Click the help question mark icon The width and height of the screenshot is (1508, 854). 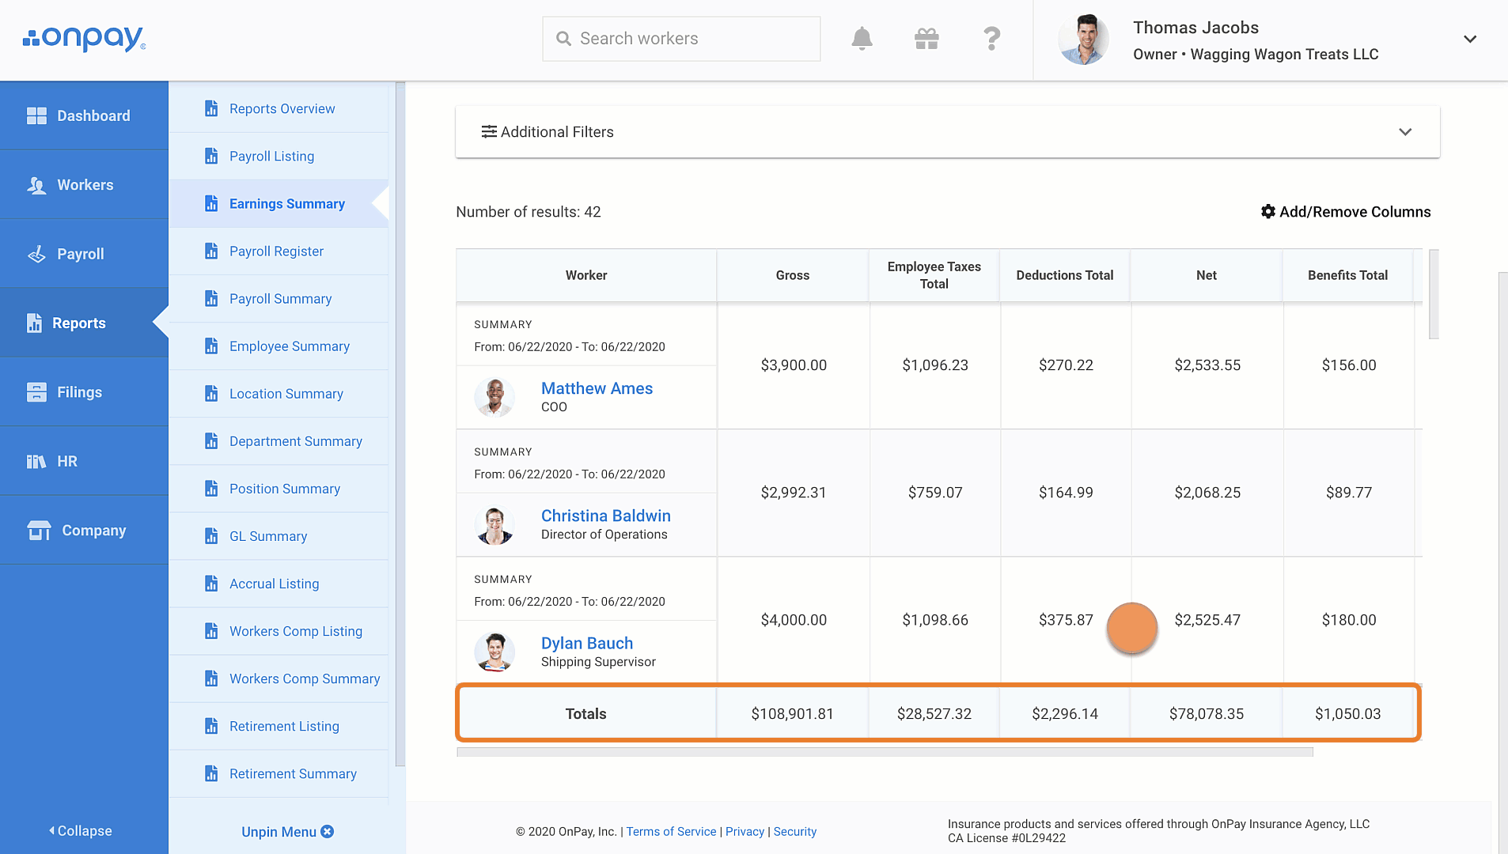[x=991, y=38]
